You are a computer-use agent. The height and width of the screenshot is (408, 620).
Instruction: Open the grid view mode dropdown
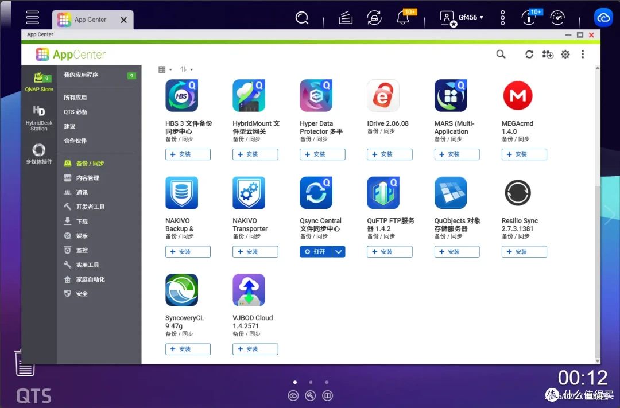click(x=165, y=69)
